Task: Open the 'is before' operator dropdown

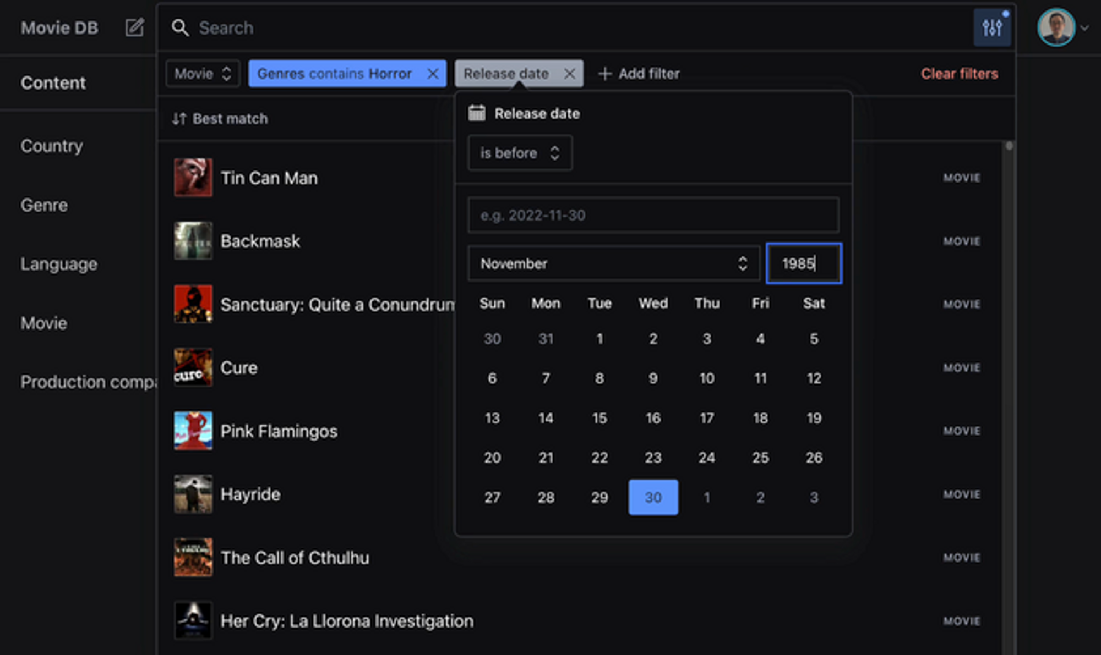Action: (x=519, y=153)
